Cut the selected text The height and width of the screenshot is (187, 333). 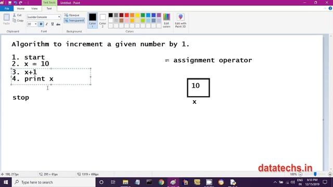(x=18, y=15)
